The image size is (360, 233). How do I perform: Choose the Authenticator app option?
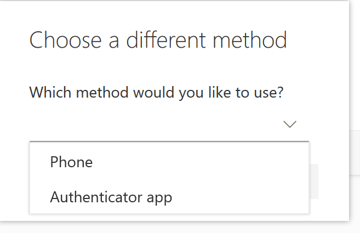tap(169, 197)
